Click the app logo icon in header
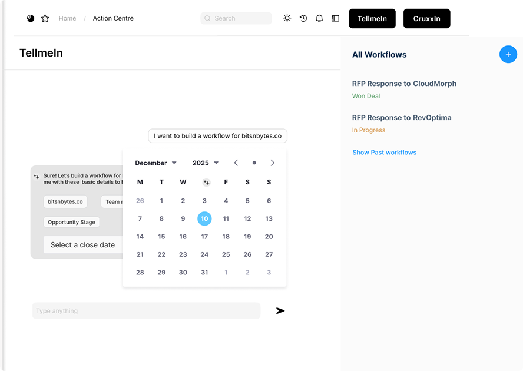 point(31,18)
